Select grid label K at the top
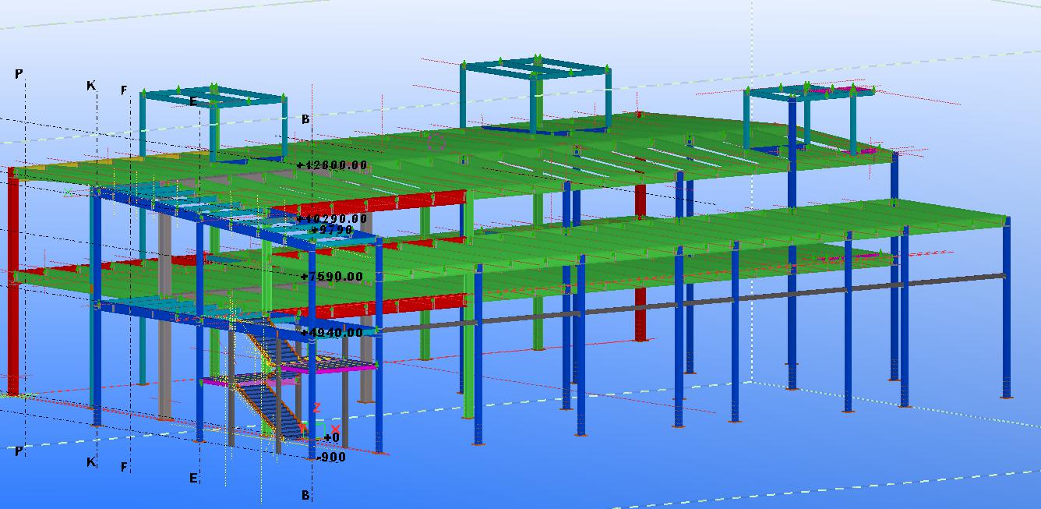 [x=91, y=86]
